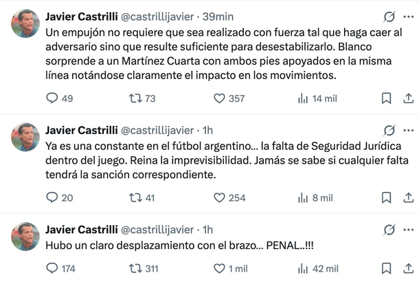The image size is (419, 282).
Task: Like the tweet with 357 likes
Action: (220, 99)
